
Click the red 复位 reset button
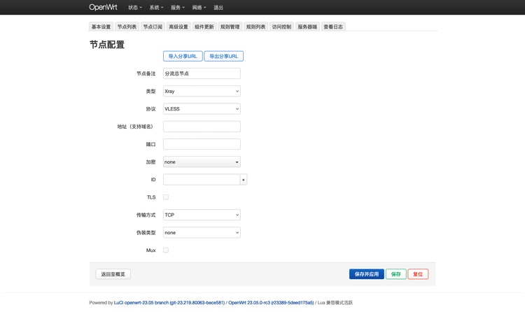click(x=418, y=274)
